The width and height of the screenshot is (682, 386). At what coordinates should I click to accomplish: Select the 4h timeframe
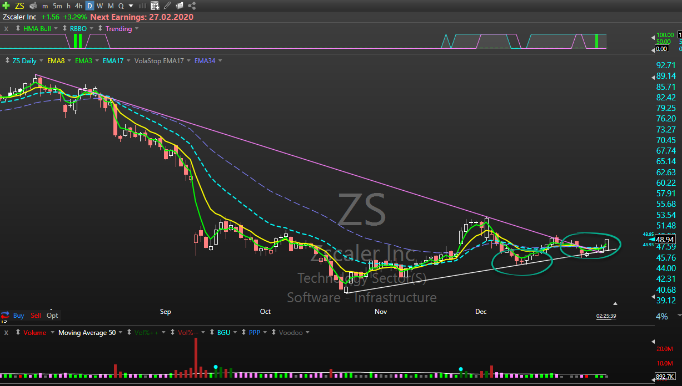tap(78, 6)
